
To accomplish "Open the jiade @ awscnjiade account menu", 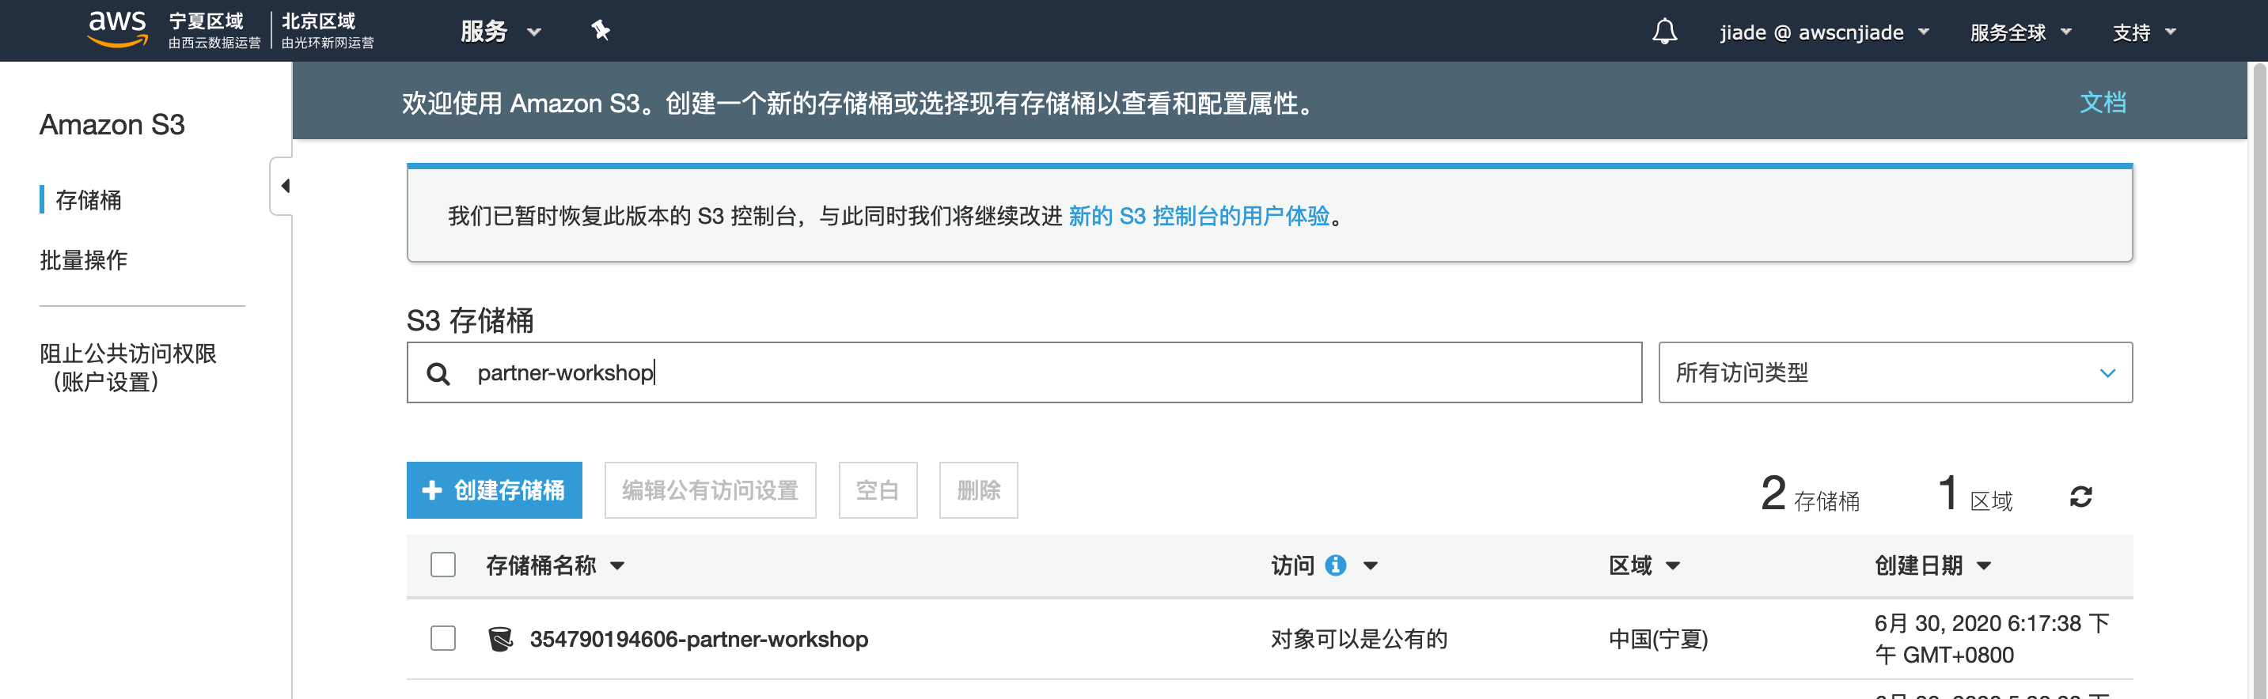I will click(1824, 32).
